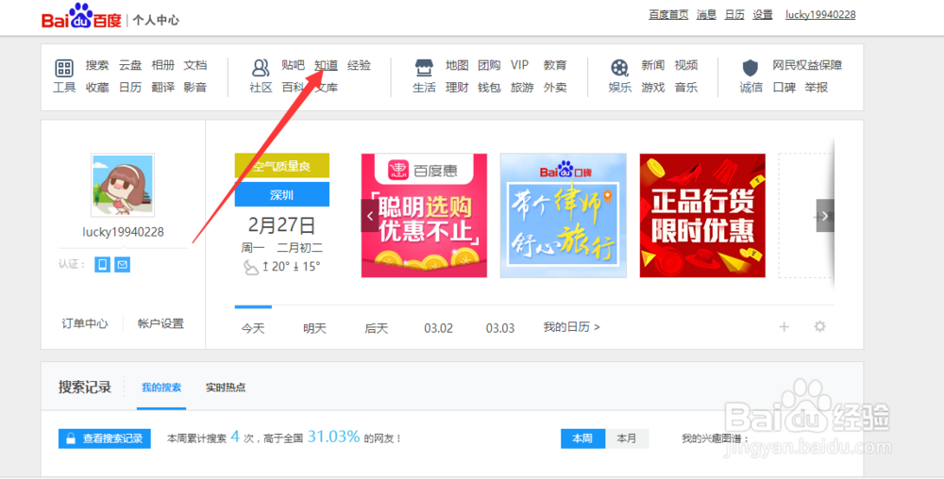Screen dimensions: 944x479
Task: Open 日历 link in top header
Action: pos(734,14)
